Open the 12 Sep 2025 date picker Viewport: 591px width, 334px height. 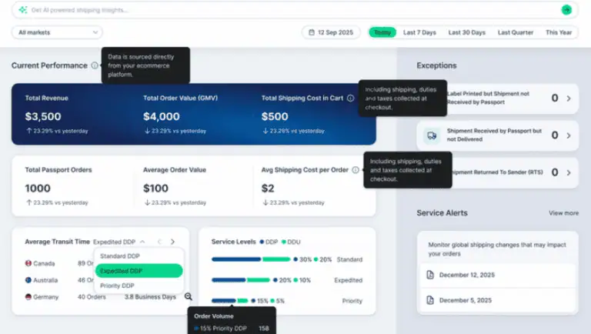331,32
